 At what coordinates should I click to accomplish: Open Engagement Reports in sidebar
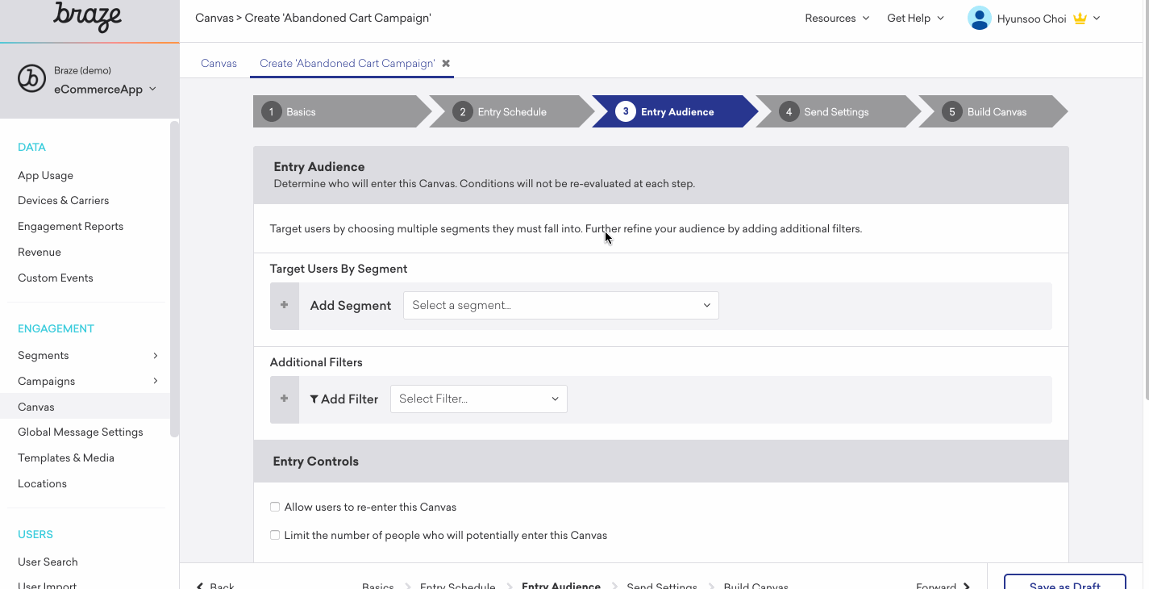pyautogui.click(x=70, y=226)
